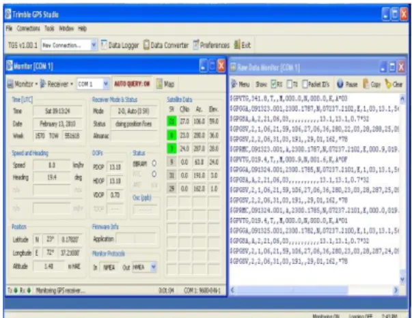Click the In NMEA protocol field
The height and width of the screenshot is (318, 412).
tap(109, 267)
